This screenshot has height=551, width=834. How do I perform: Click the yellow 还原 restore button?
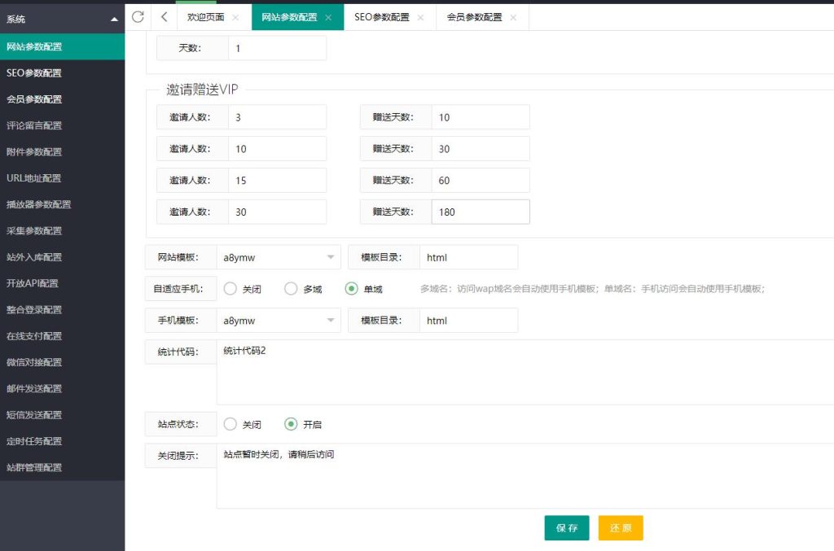tap(621, 527)
